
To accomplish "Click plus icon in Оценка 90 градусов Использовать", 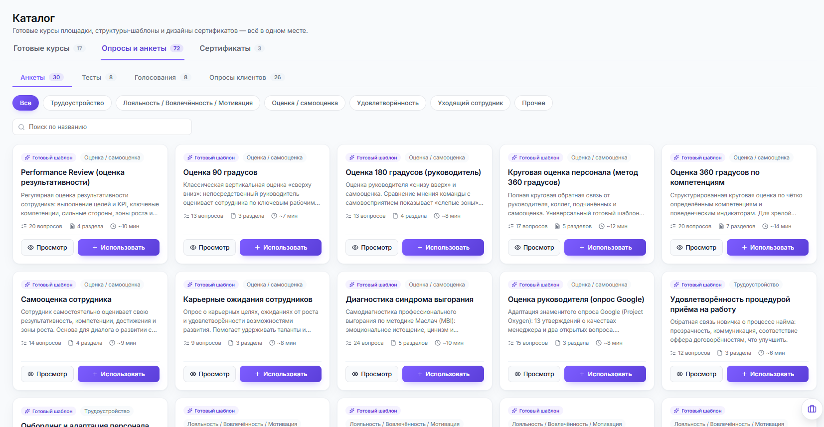I will pyautogui.click(x=257, y=248).
